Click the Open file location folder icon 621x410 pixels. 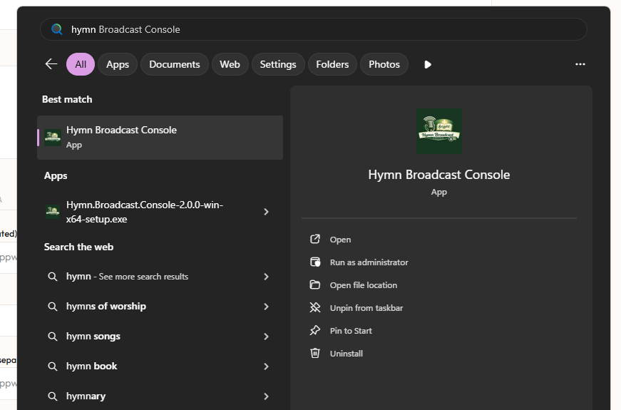click(x=315, y=285)
